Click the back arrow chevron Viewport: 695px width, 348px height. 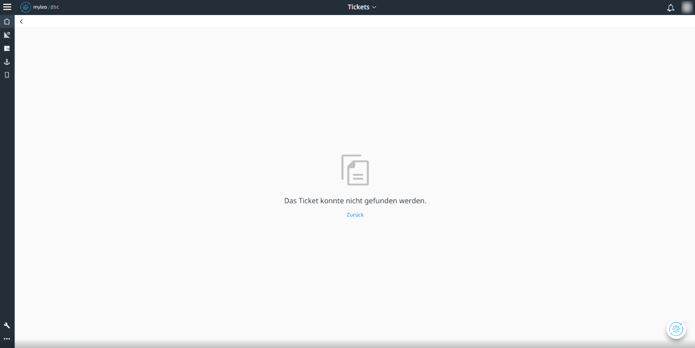[x=21, y=21]
